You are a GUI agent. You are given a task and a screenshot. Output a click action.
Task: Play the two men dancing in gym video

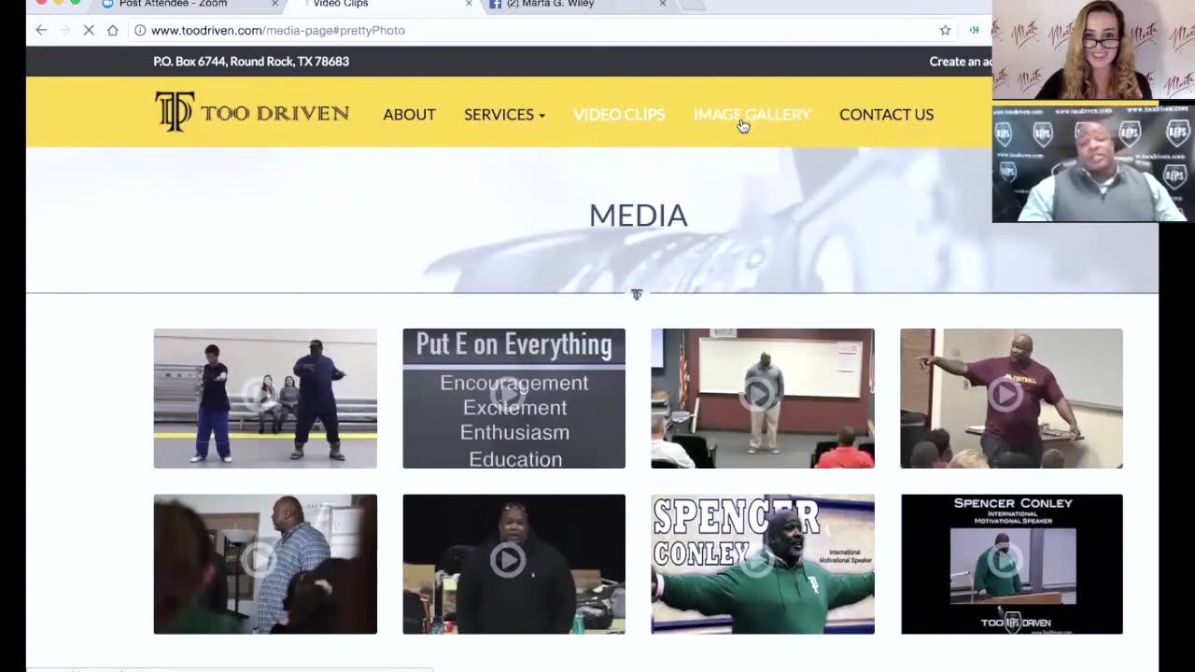click(x=265, y=399)
